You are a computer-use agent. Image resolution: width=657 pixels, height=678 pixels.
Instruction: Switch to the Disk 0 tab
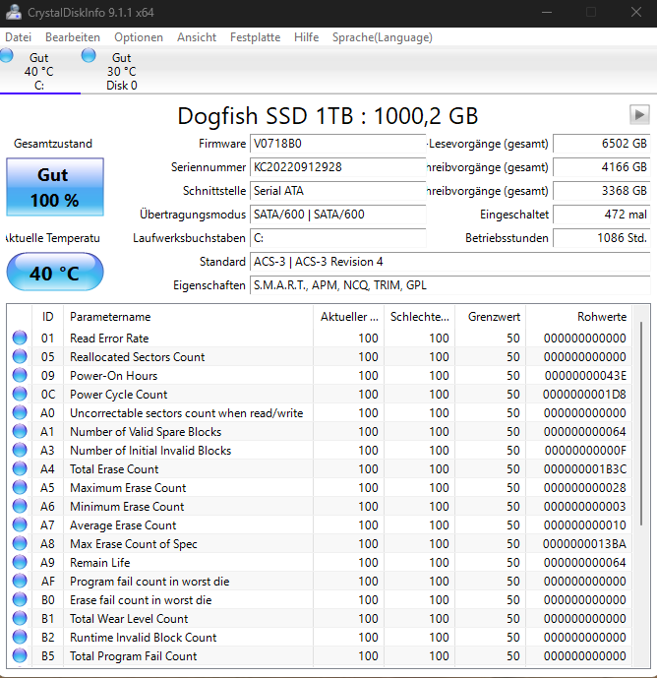coord(122,71)
